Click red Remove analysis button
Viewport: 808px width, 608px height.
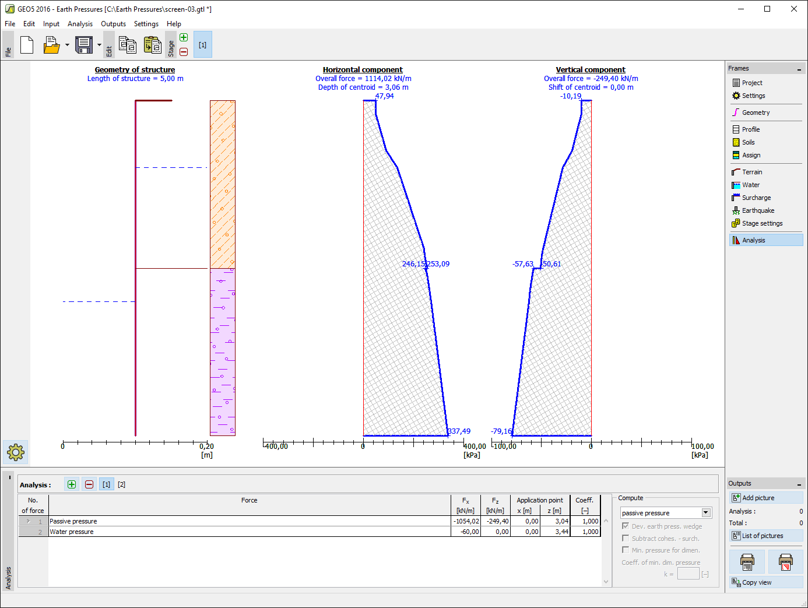(x=89, y=484)
